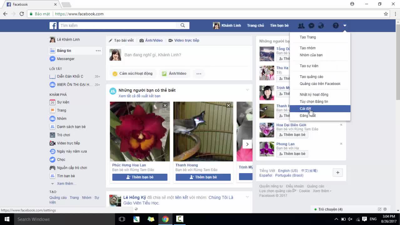
Task: Add Thanh Hoang as friend
Action: [x=203, y=177]
